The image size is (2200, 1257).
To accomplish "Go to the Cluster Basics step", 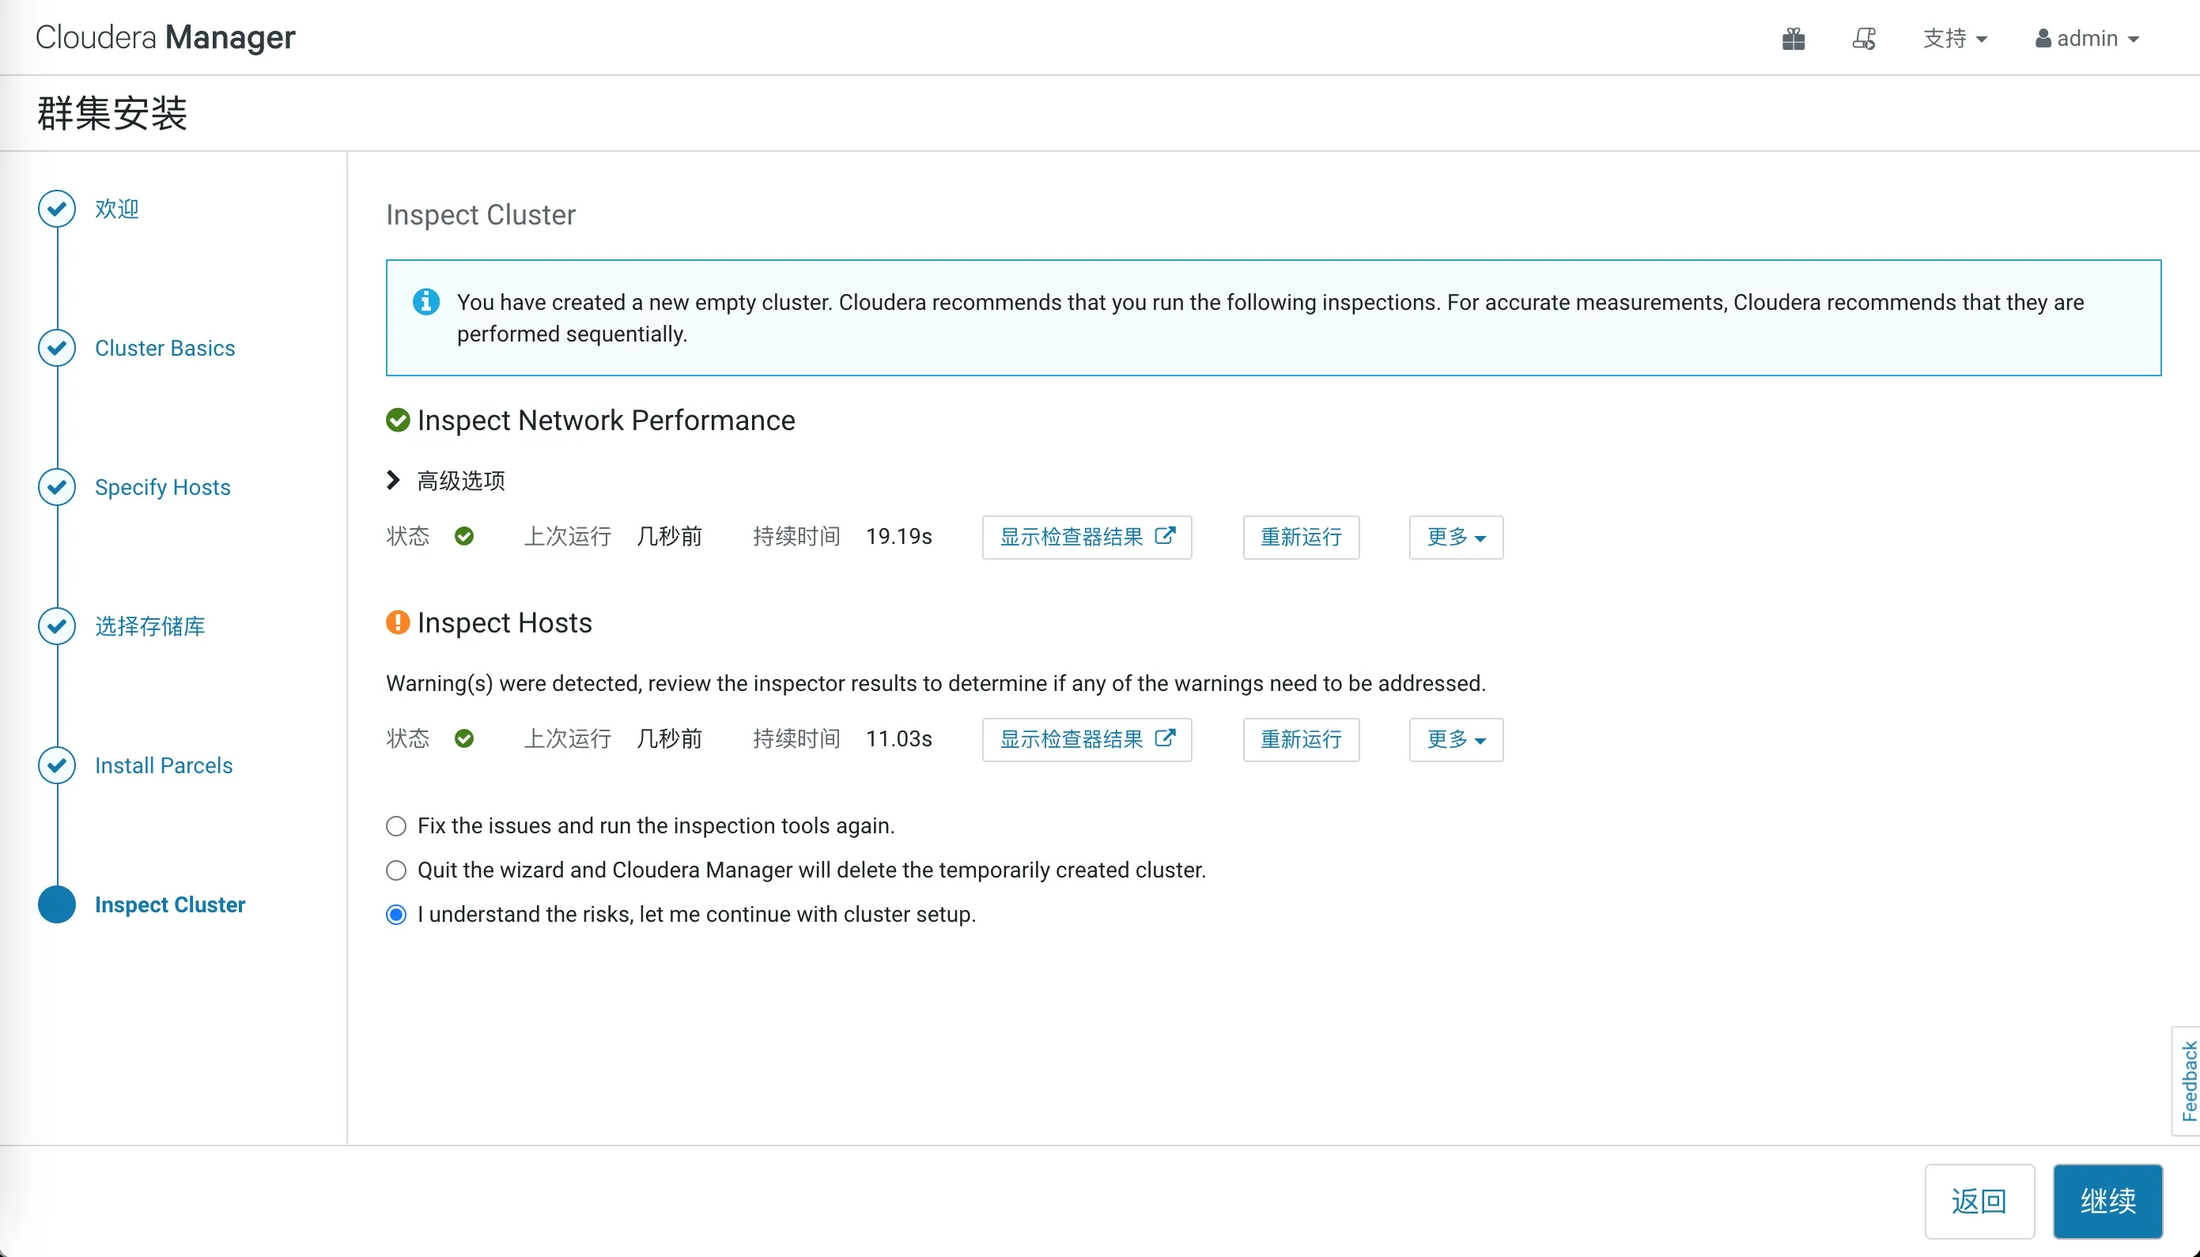I will tap(165, 348).
